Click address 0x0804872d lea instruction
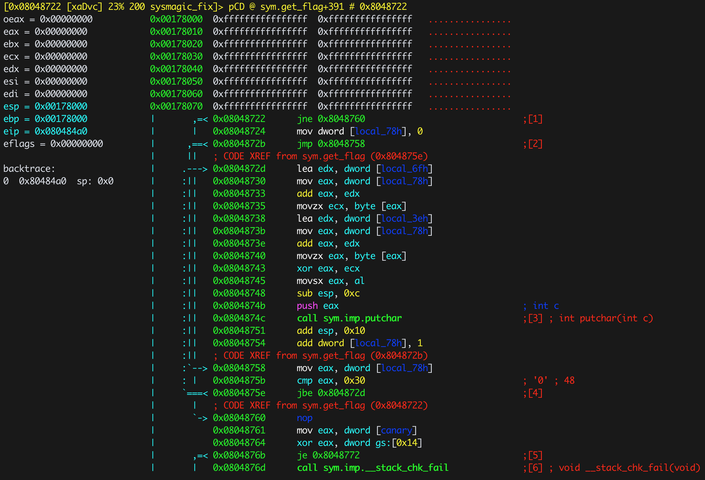 (x=239, y=169)
